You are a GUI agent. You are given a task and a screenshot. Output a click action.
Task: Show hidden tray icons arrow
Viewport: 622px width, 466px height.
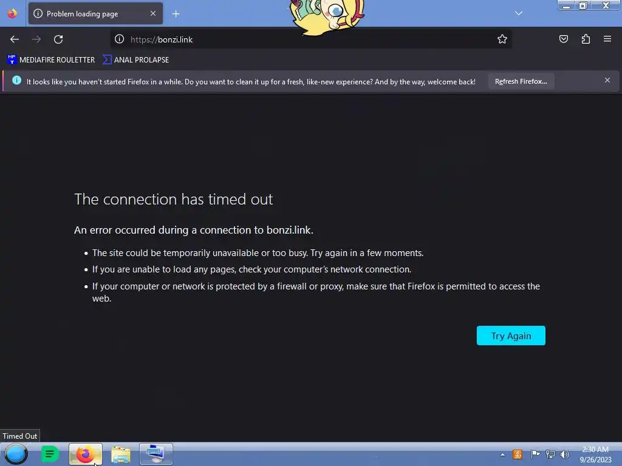click(x=502, y=454)
